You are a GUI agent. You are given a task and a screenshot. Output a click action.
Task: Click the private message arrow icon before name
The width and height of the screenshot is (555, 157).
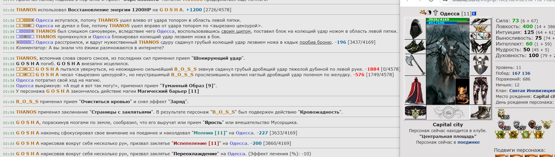pyautogui.click(x=423, y=12)
